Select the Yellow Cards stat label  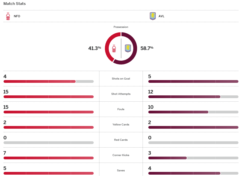coord(121,125)
